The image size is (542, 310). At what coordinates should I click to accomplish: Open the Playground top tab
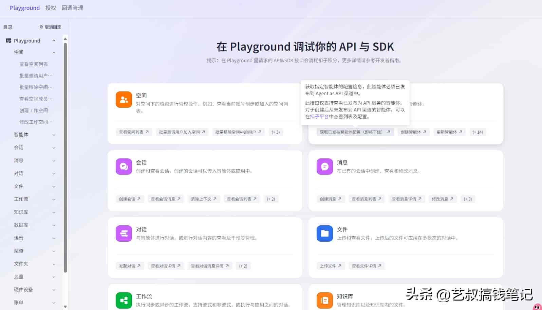pos(25,8)
